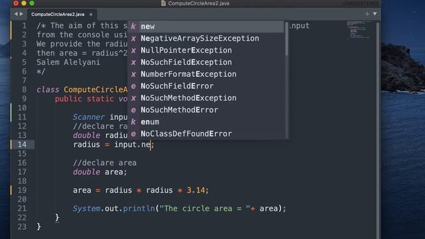Switch to the ComputeCircleArea2.java tab
The width and height of the screenshot is (425, 239).
click(x=58, y=15)
